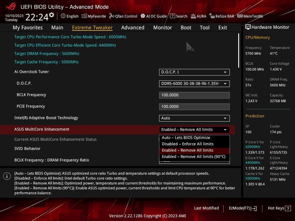Open AURA lighting icon
Viewport: 295px width, 221px height.
[x=193, y=16]
